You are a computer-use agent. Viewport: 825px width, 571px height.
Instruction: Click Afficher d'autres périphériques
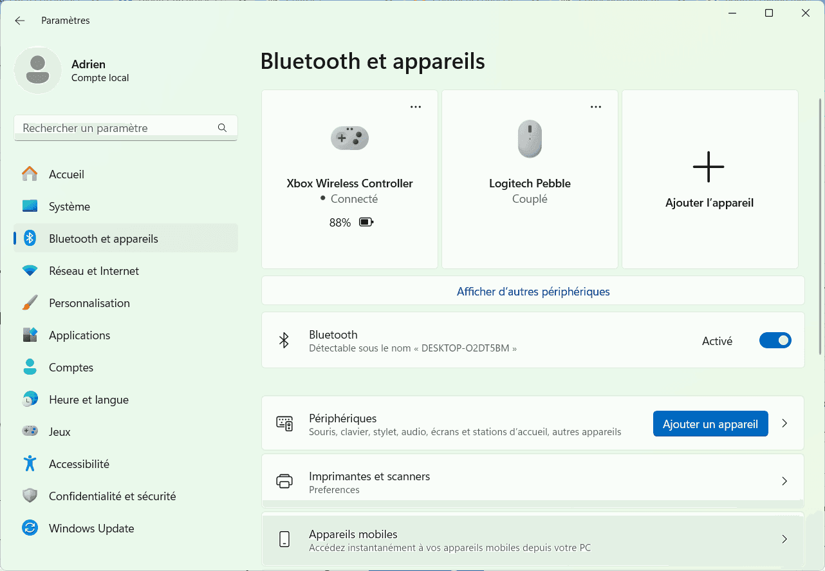[x=533, y=292]
